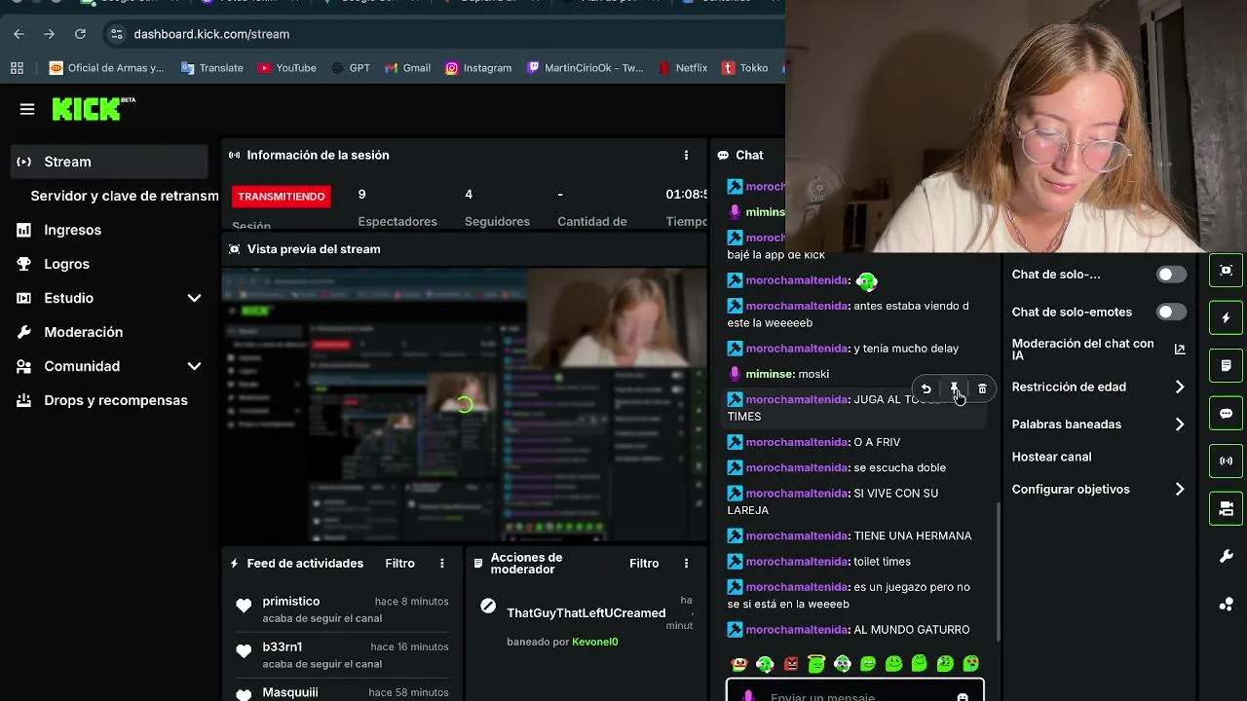The height and width of the screenshot is (701, 1247).
Task: Open Ingresos in the sidebar
Action: tap(72, 230)
